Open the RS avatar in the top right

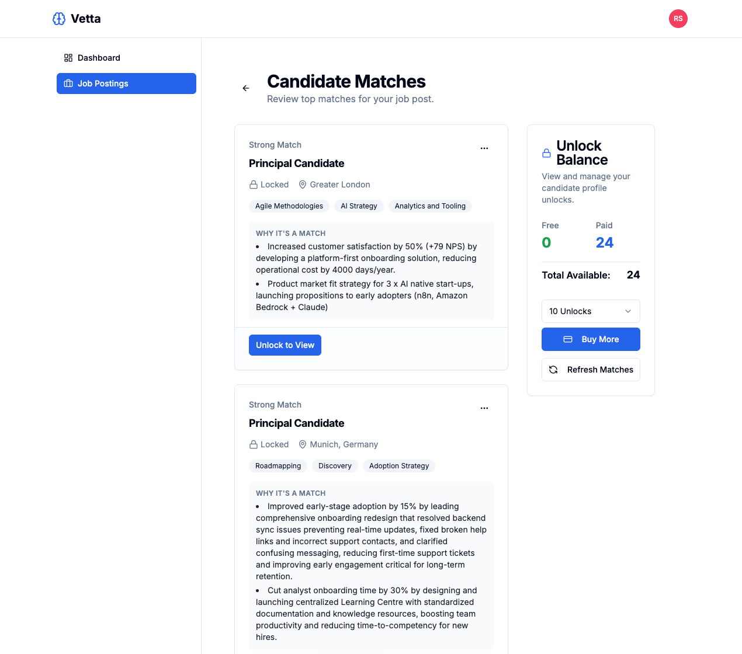point(678,19)
